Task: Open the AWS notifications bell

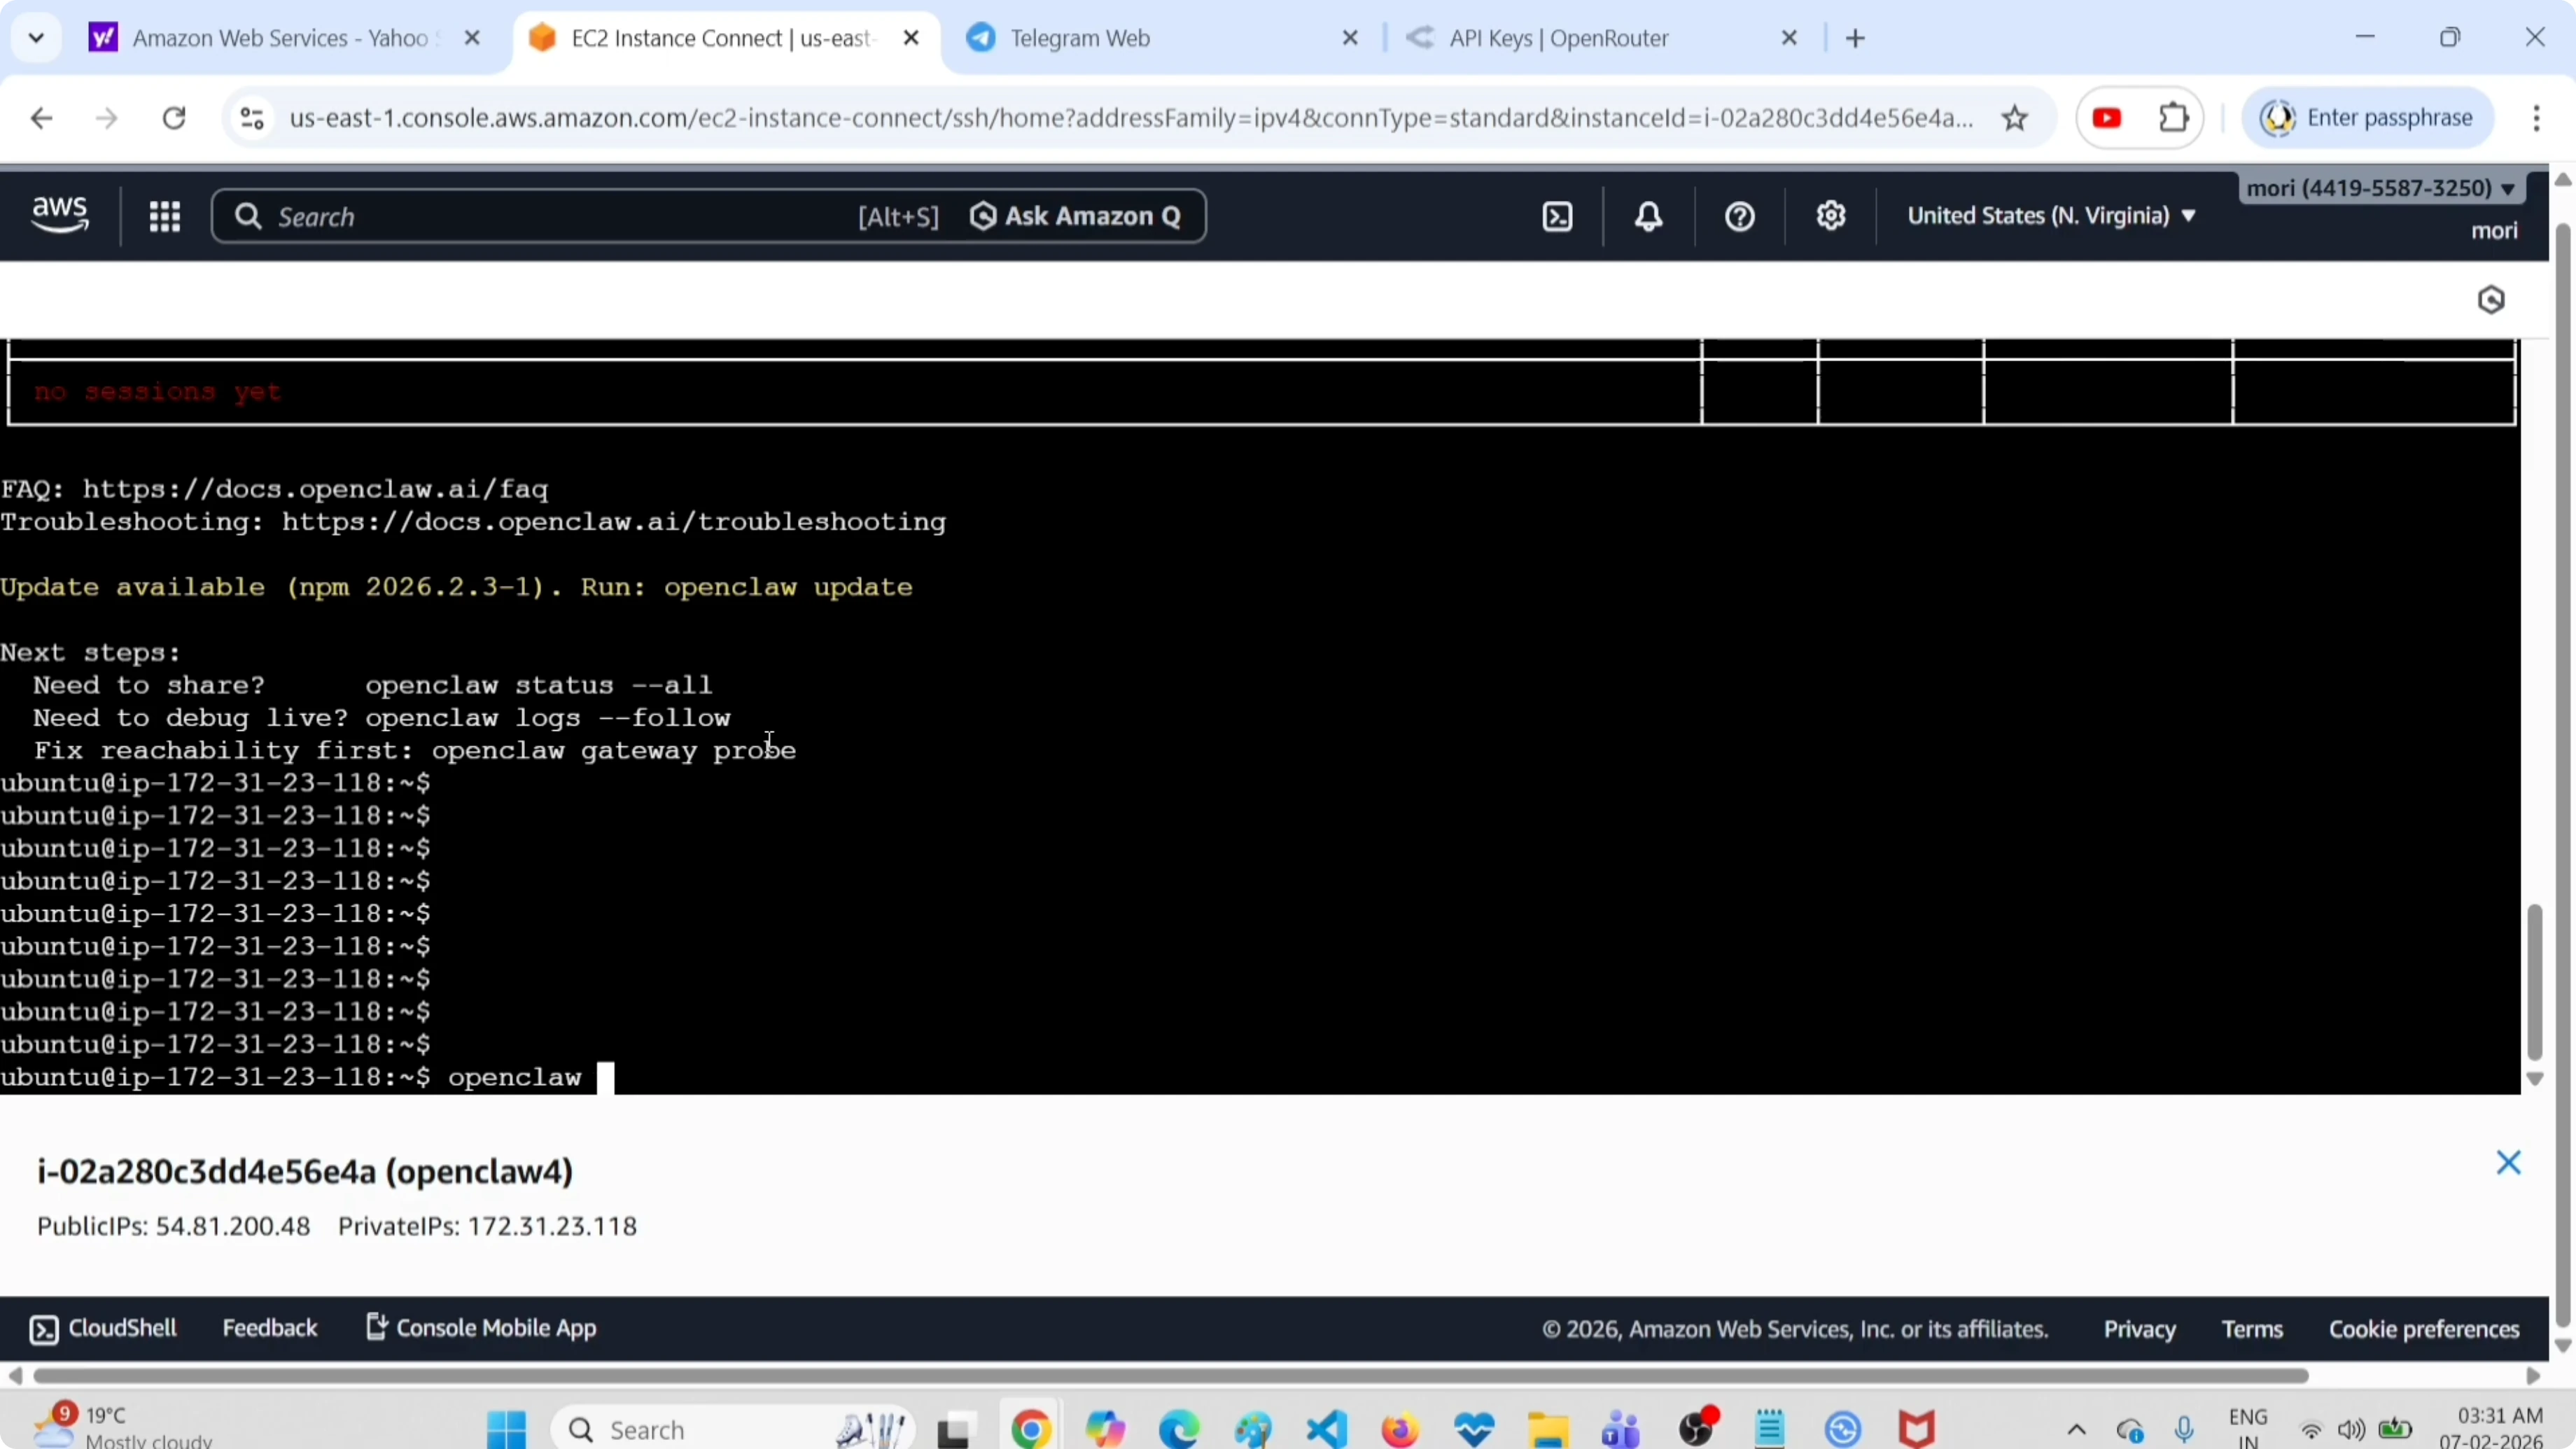Action: pos(1648,217)
